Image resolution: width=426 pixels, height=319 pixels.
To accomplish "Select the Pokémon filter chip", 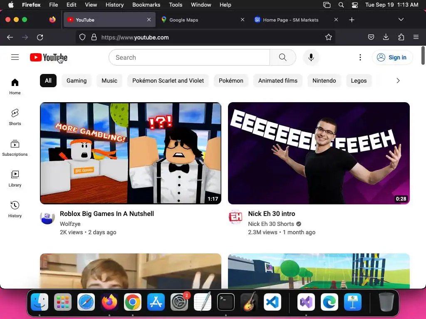I will pyautogui.click(x=231, y=81).
